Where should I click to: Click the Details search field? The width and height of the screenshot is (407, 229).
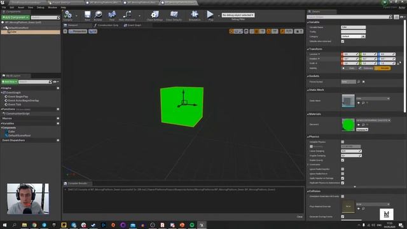[349, 17]
